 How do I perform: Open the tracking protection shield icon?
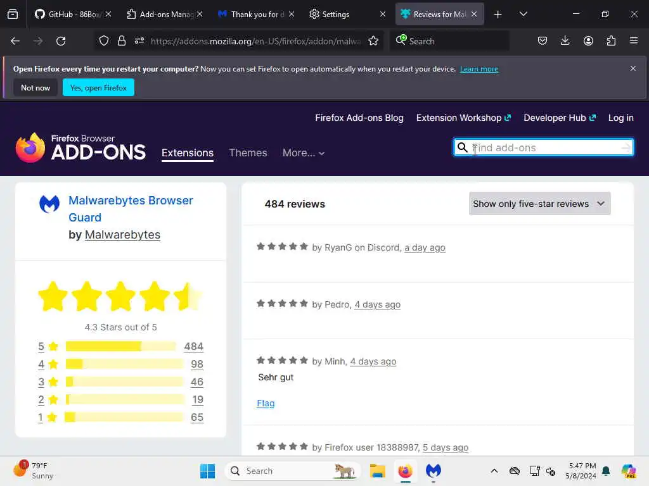104,41
